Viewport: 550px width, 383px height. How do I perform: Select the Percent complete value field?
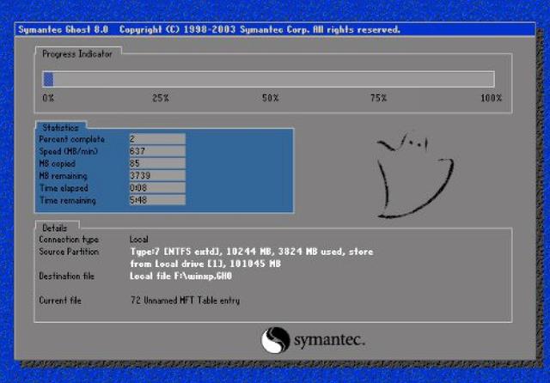click(x=156, y=139)
